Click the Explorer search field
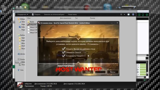 click(x=129, y=7)
